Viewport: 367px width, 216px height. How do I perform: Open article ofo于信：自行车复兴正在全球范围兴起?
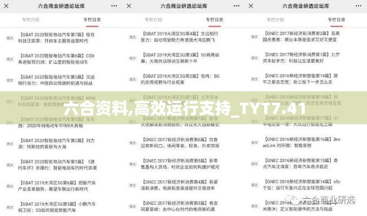coord(302,185)
